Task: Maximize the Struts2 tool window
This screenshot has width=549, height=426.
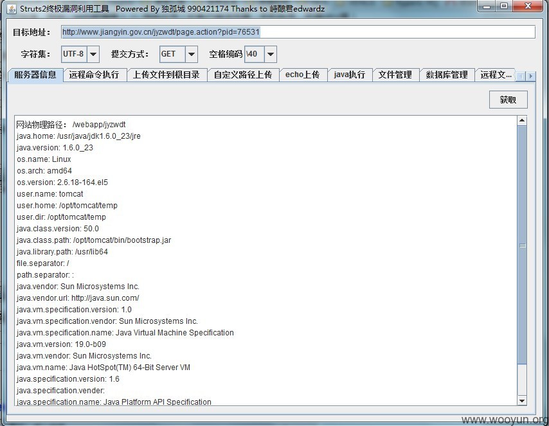Action: pos(504,6)
